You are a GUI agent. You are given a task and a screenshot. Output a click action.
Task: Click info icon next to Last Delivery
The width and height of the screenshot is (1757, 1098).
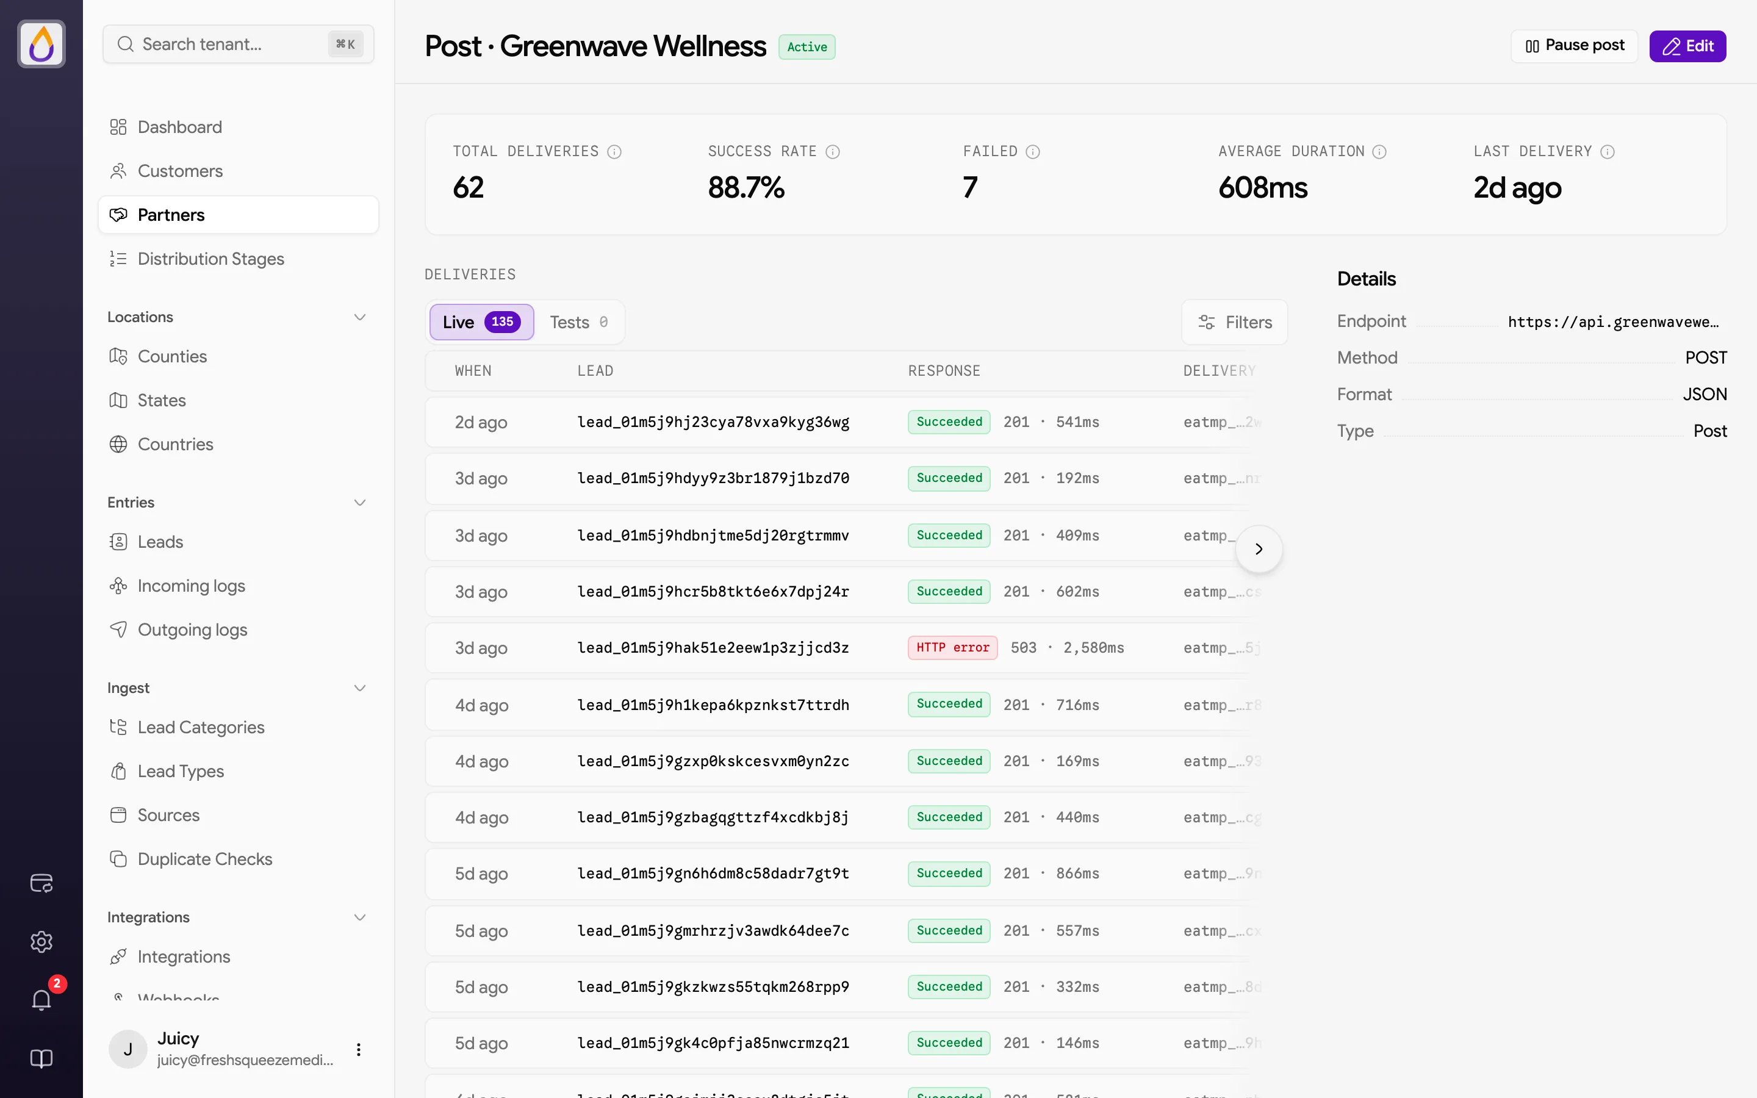point(1608,152)
